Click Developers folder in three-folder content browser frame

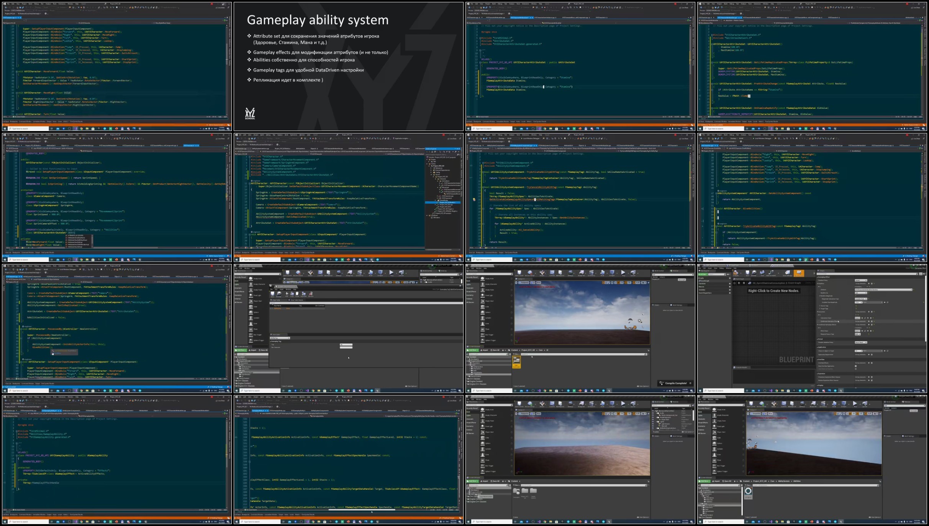[516, 492]
